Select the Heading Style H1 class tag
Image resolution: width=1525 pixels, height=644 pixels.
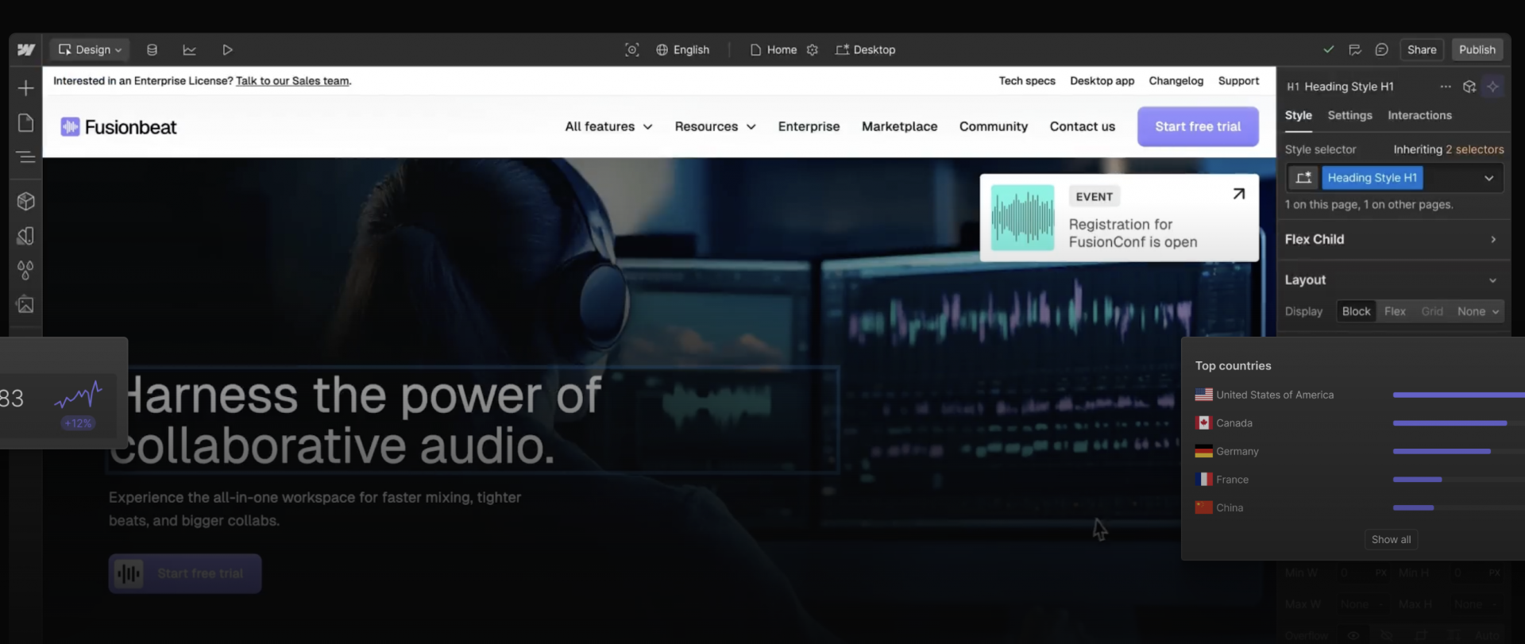tap(1372, 178)
